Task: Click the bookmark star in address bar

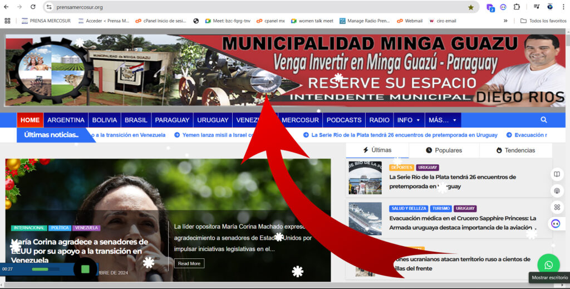Action: [471, 7]
